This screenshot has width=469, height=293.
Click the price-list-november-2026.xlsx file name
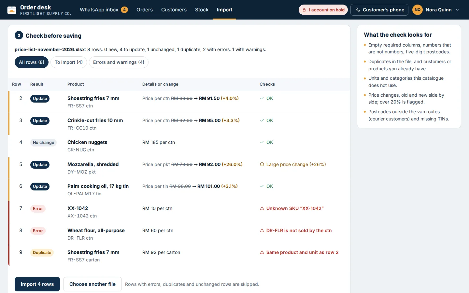(x=50, y=49)
